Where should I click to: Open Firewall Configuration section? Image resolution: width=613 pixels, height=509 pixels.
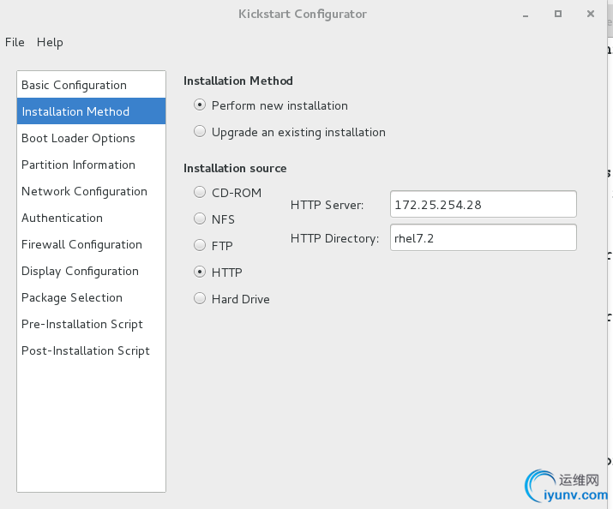coord(81,244)
